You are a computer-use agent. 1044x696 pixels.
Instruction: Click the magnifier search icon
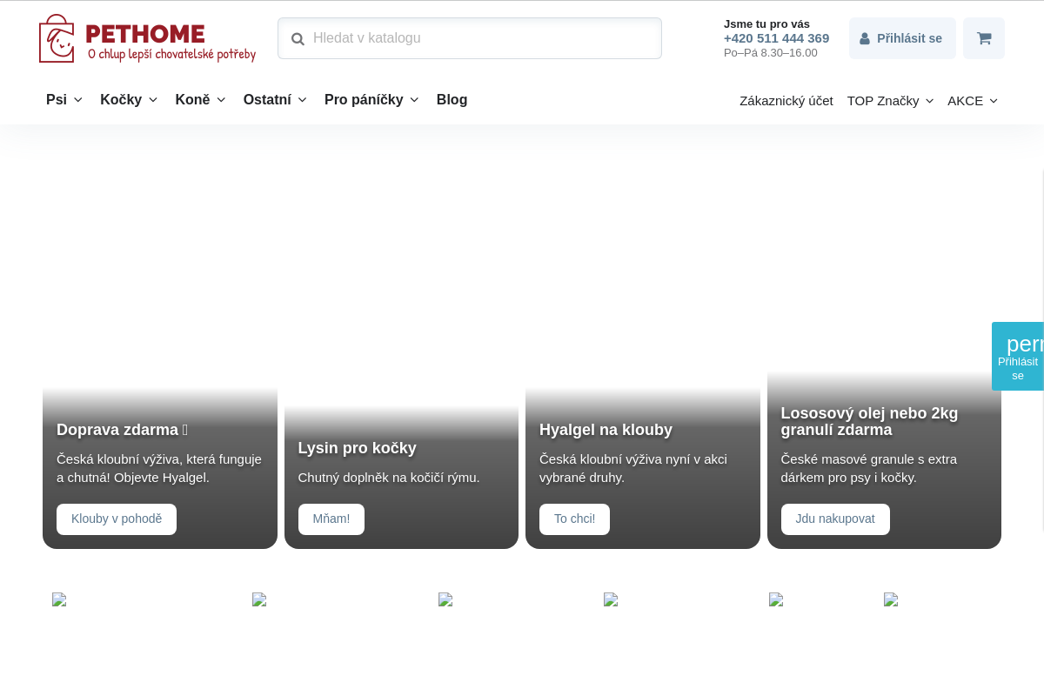point(298,39)
